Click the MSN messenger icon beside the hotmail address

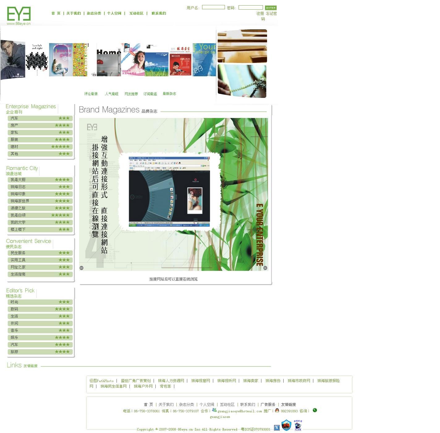214,410
